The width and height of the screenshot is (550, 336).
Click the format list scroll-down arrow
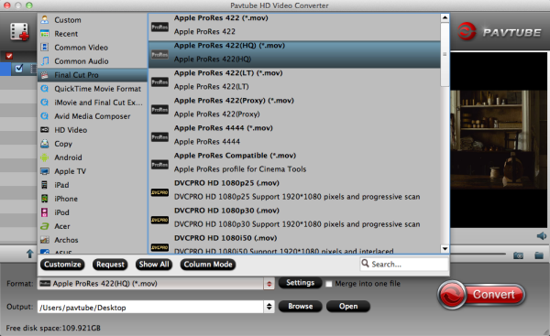click(x=445, y=249)
